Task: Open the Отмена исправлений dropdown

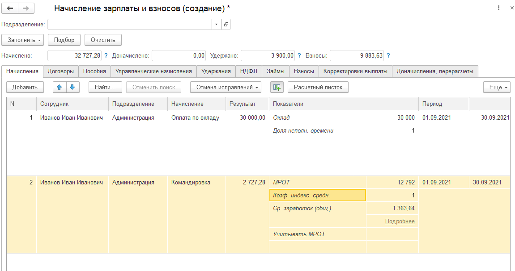Action: tap(226, 87)
